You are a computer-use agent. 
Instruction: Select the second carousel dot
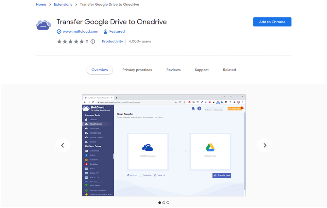(x=164, y=202)
